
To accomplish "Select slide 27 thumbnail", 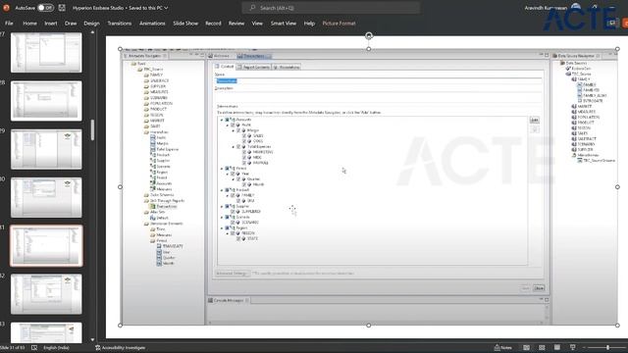I will (x=46, y=52).
